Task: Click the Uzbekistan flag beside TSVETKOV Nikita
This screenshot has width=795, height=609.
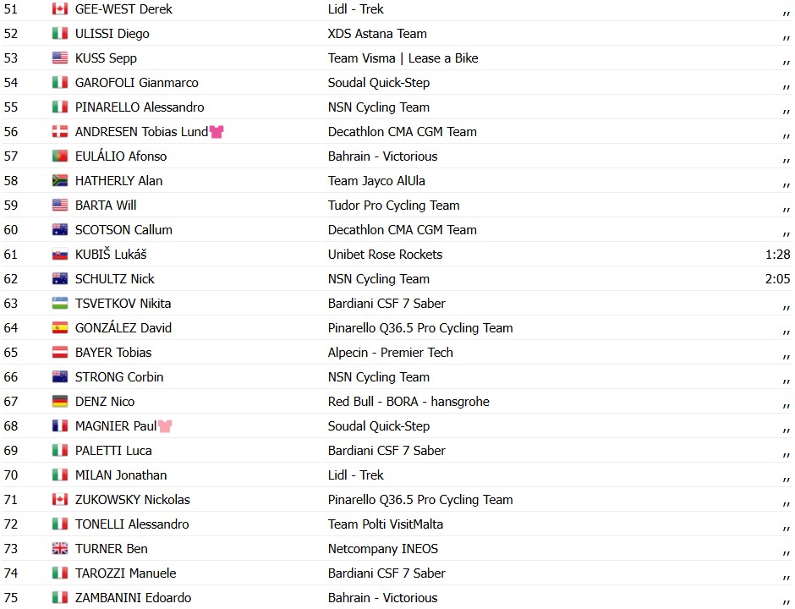Action: pos(60,304)
